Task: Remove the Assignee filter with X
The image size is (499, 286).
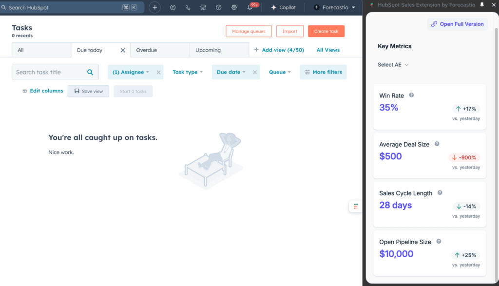Action: pos(158,72)
